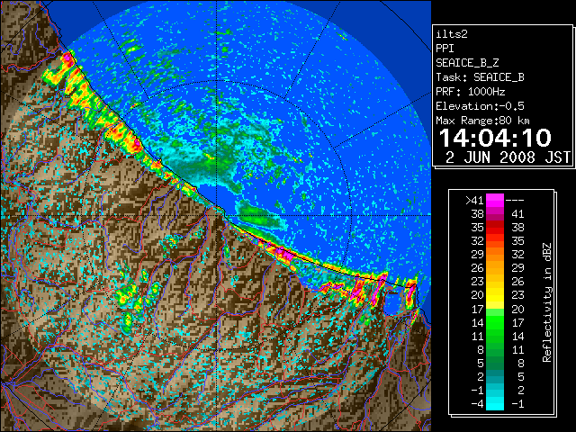The height and width of the screenshot is (432, 576).
Task: Click the '2 JUN 2008 JST' date
Action: 508,157
